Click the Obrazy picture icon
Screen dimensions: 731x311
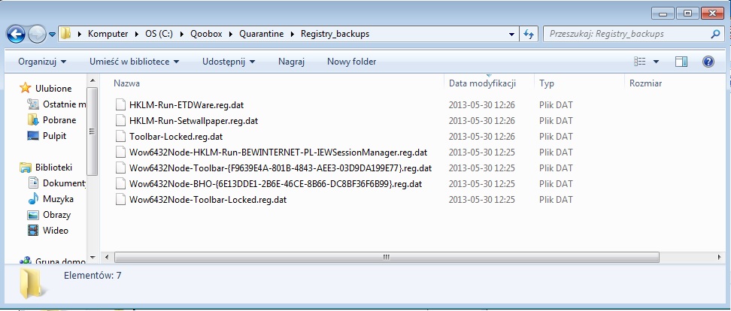(x=33, y=215)
